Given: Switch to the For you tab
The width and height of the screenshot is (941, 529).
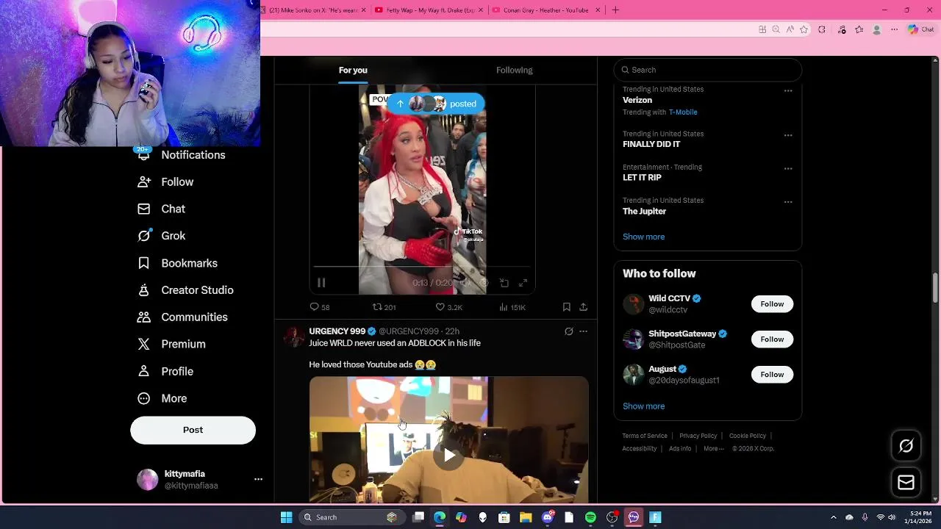Looking at the screenshot, I should [353, 70].
